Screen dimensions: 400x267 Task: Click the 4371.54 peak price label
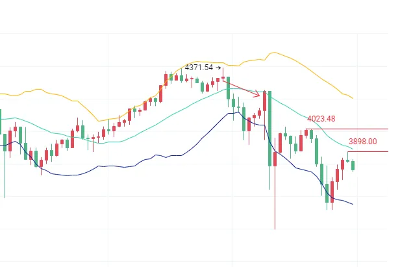click(x=198, y=68)
